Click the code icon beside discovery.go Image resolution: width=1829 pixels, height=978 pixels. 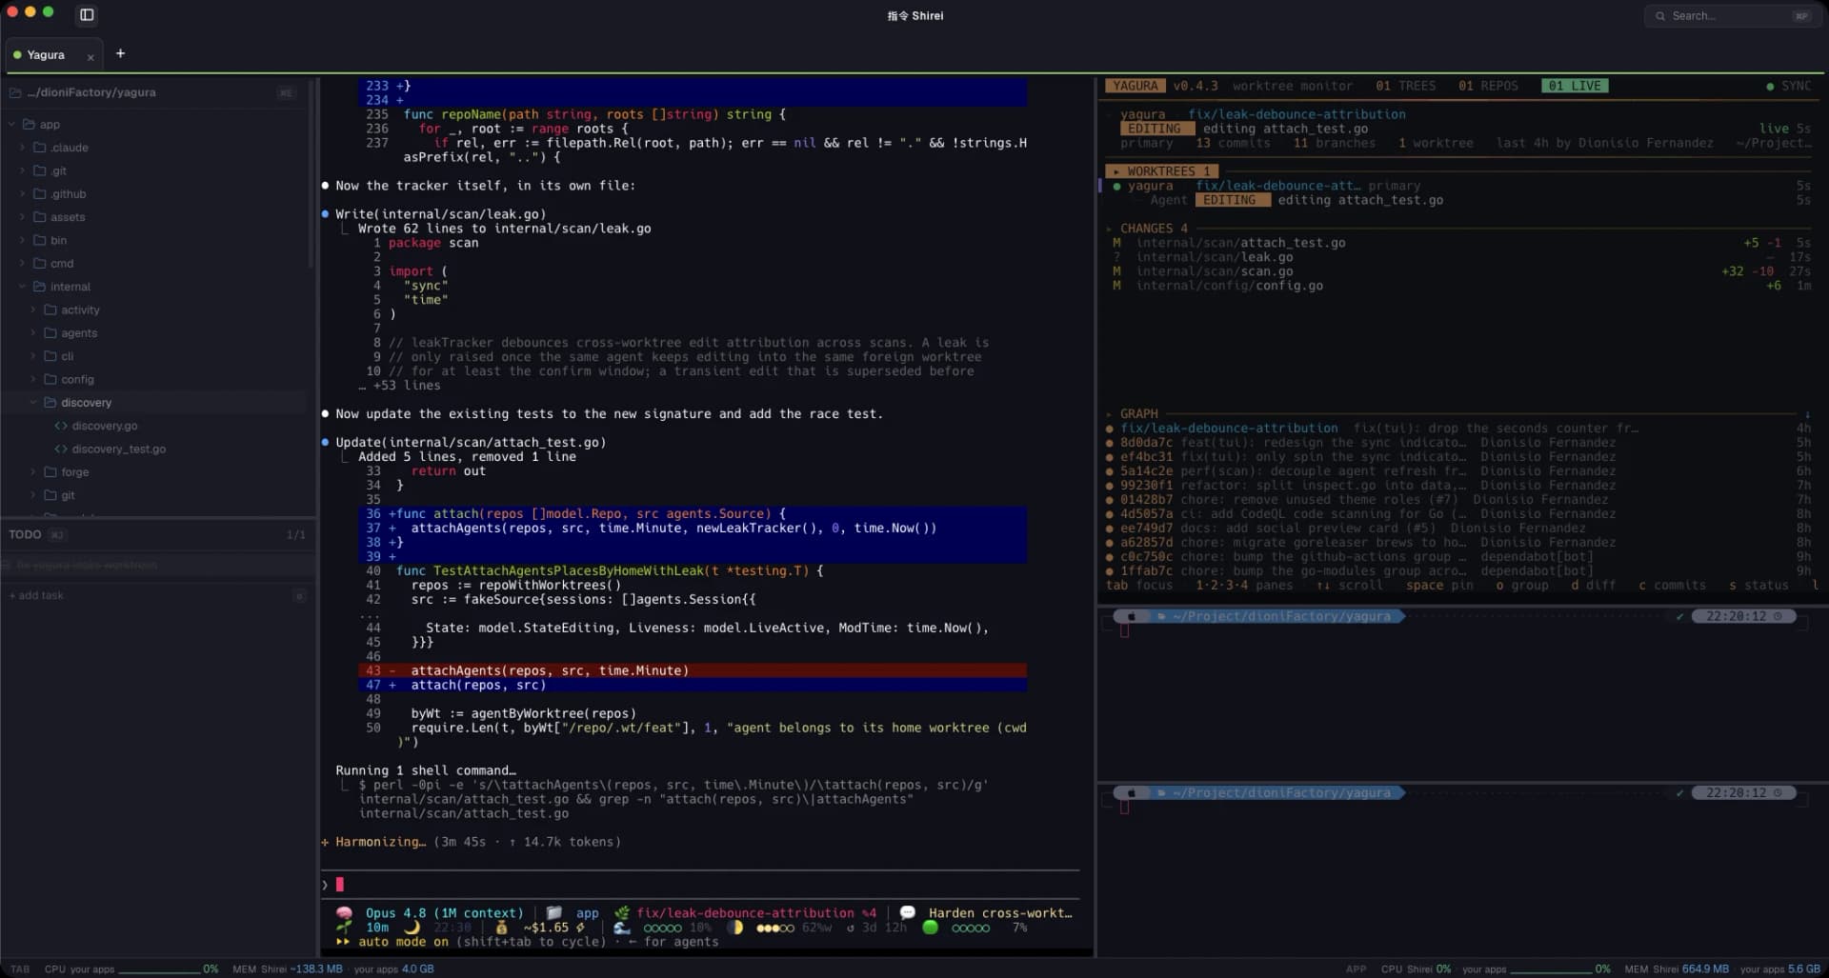(61, 426)
